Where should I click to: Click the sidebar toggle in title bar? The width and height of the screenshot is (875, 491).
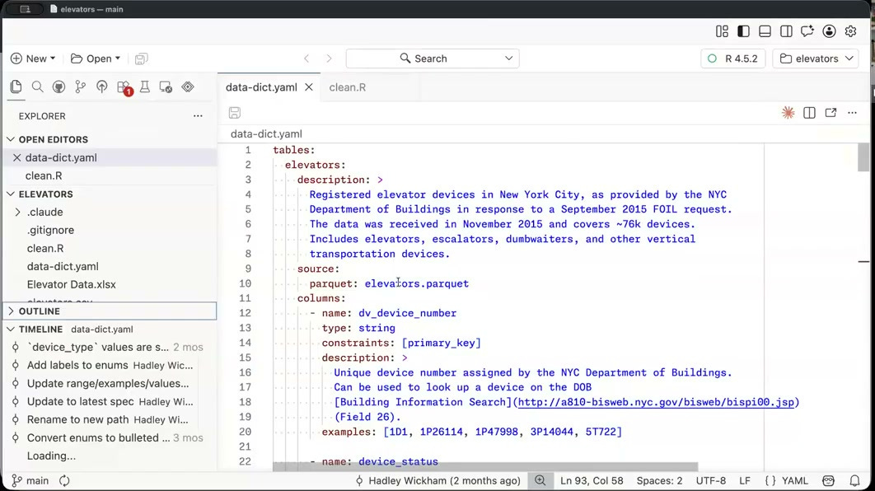[x=25, y=9]
